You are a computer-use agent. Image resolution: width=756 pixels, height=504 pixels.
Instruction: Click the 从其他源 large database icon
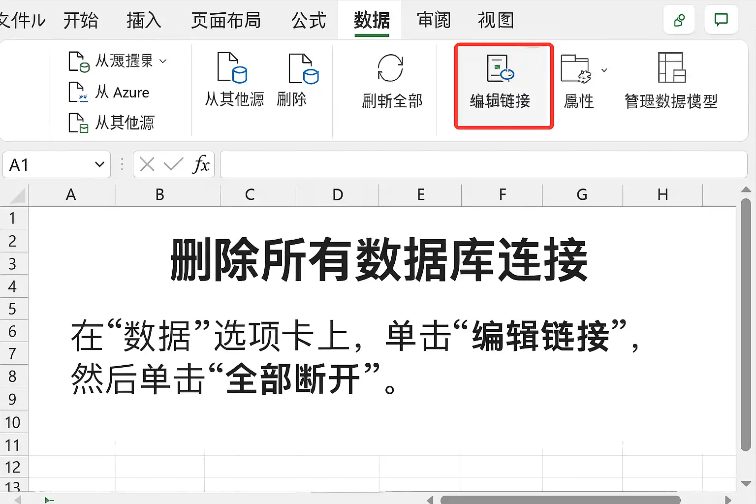coord(232,67)
